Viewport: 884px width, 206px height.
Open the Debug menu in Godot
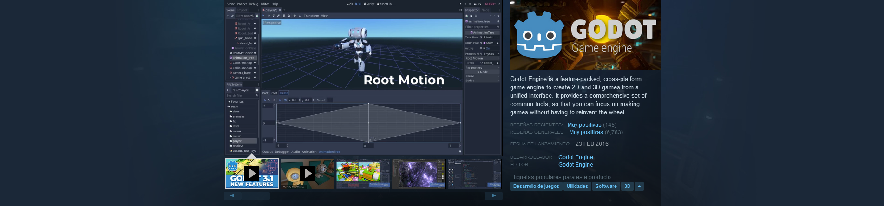(254, 4)
